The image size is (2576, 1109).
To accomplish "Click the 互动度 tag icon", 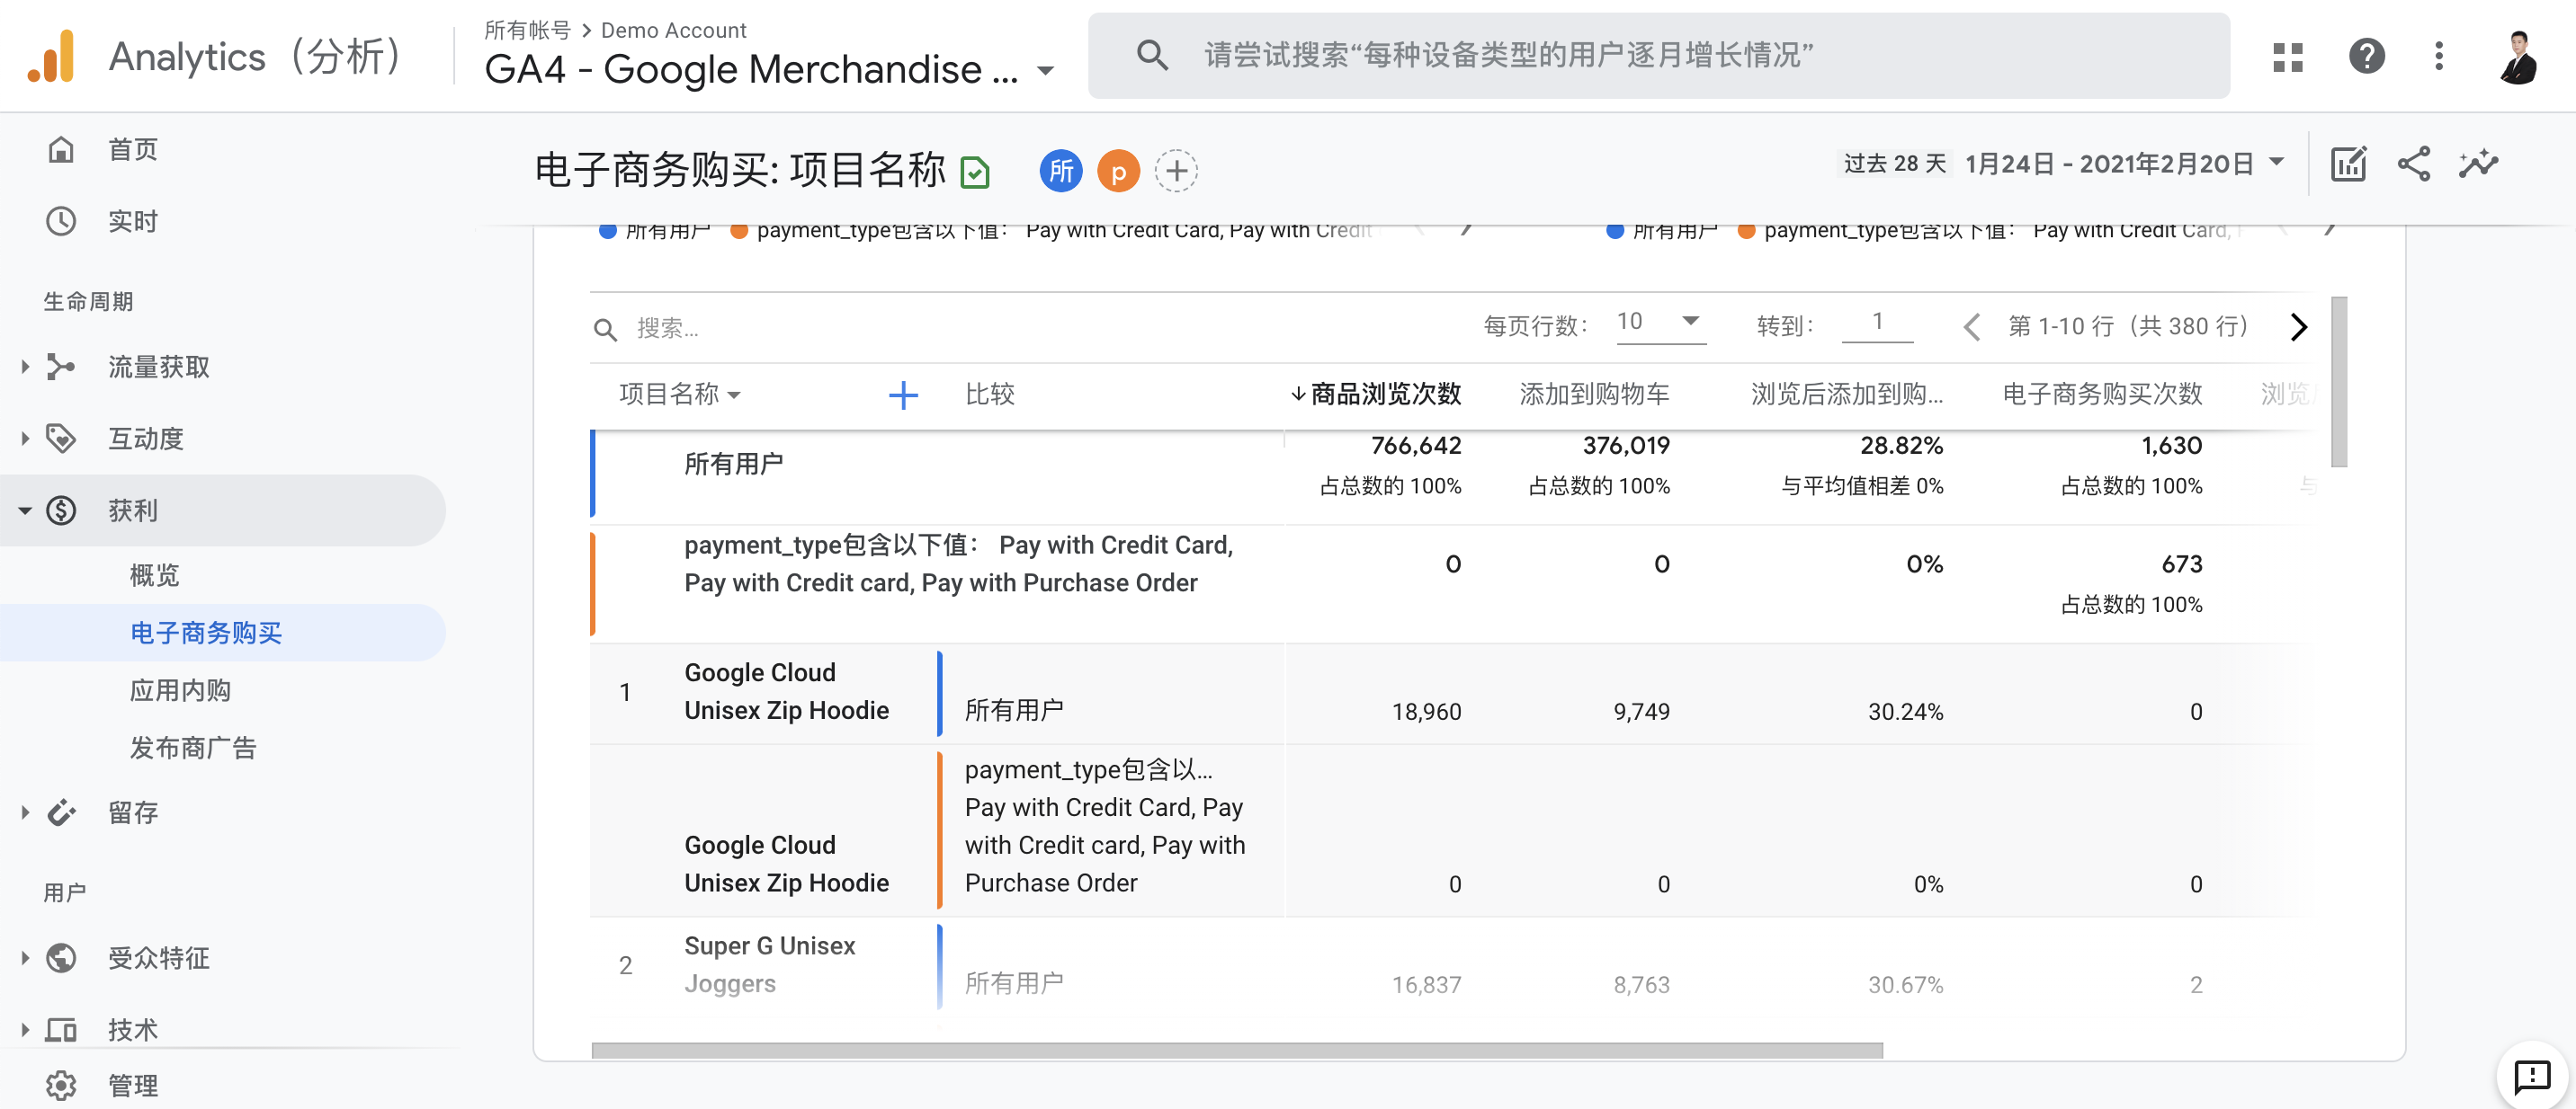I will click(x=61, y=439).
